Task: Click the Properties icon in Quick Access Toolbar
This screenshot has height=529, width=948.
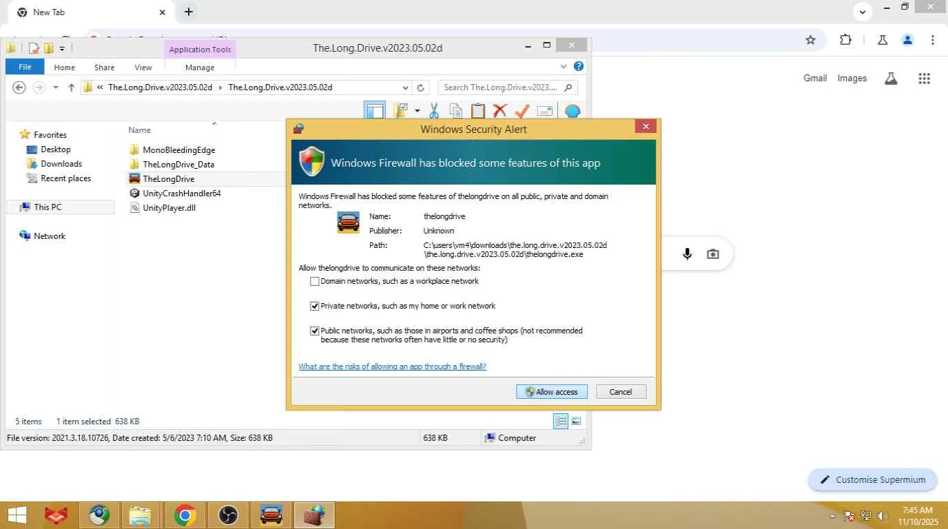Action: click(33, 48)
